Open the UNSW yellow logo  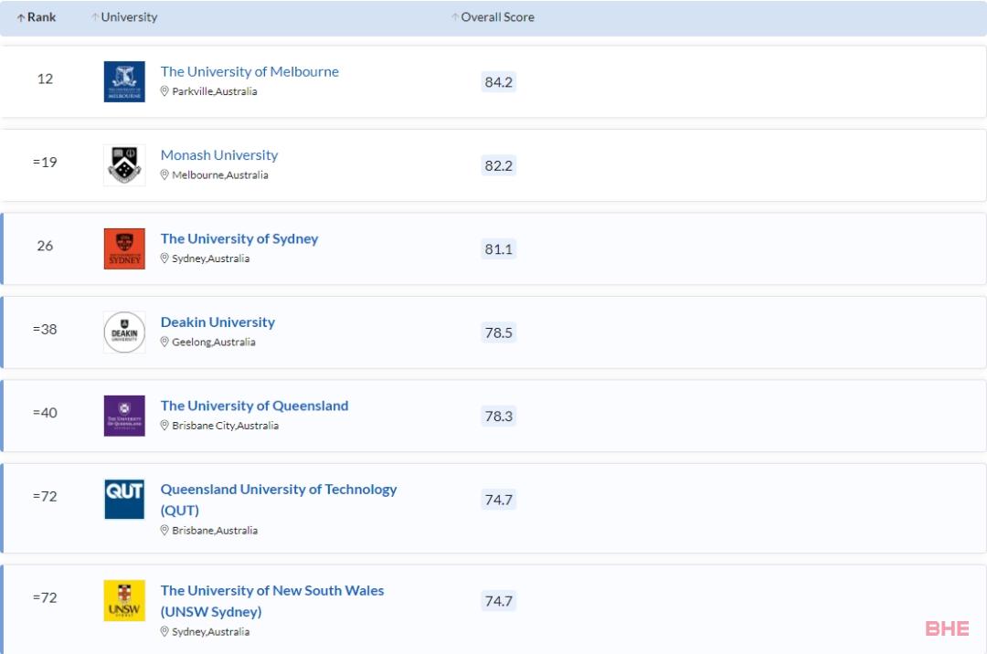pyautogui.click(x=124, y=600)
